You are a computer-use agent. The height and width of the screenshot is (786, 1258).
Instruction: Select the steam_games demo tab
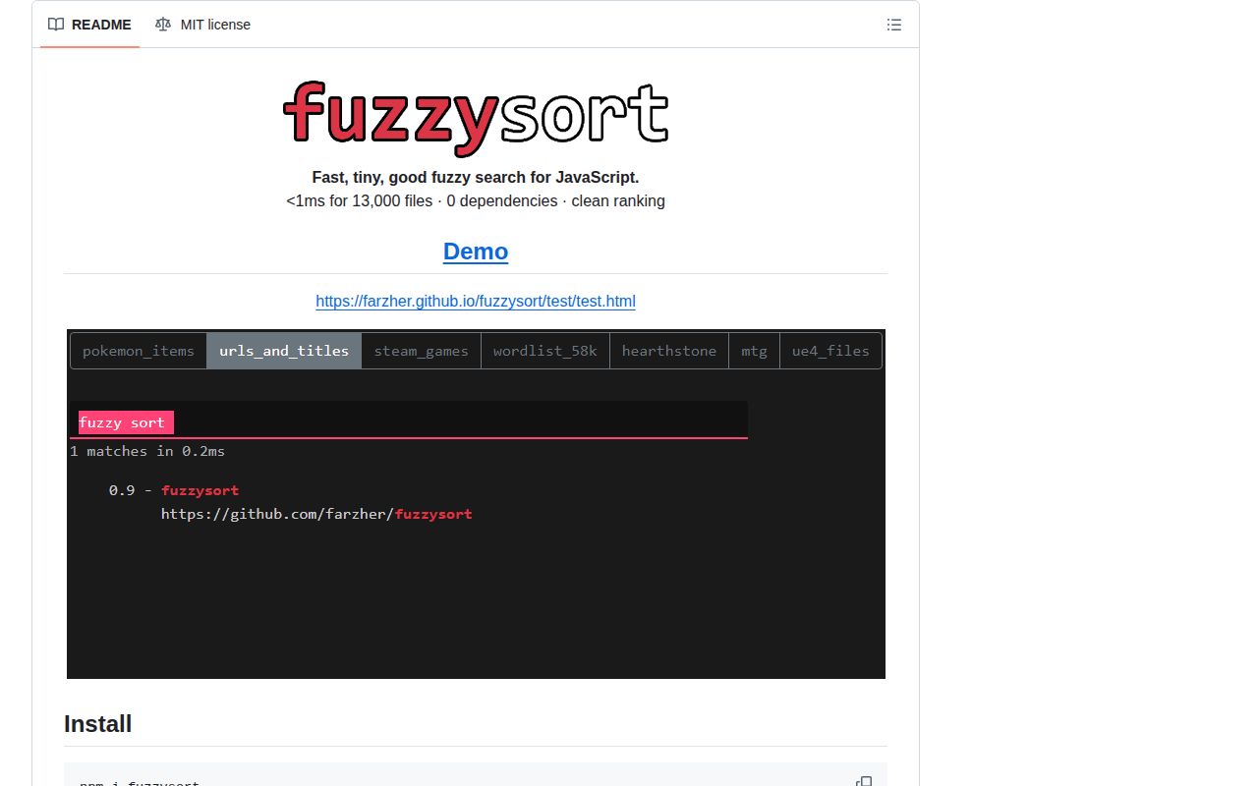click(x=422, y=351)
